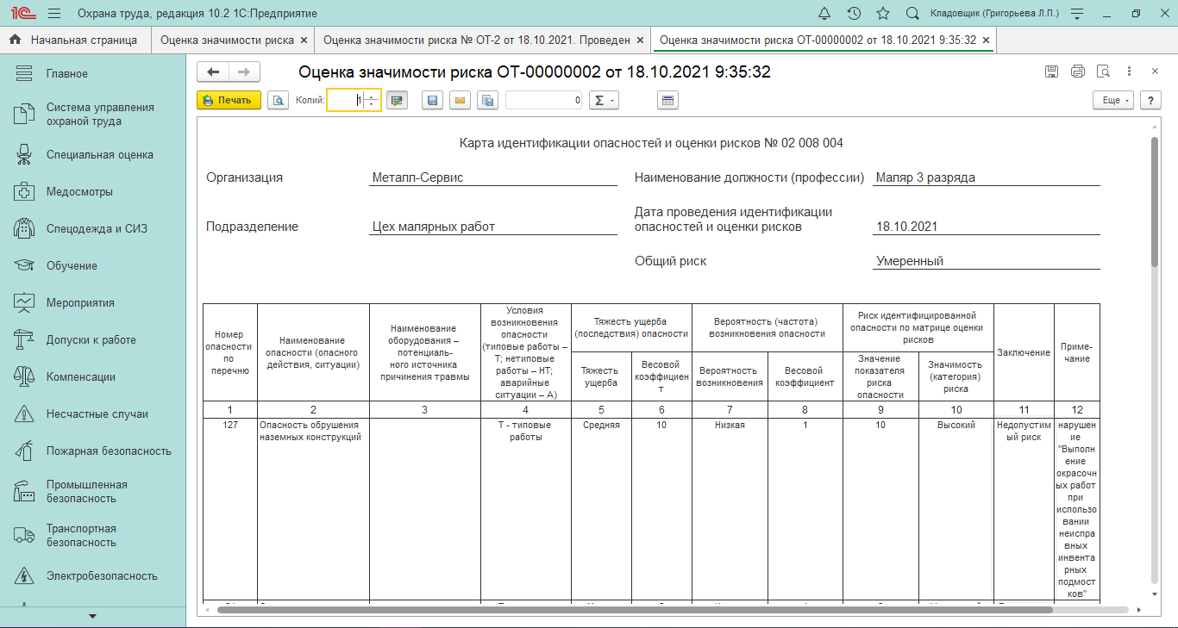
Task: Open help with the question mark button
Action: (1150, 100)
